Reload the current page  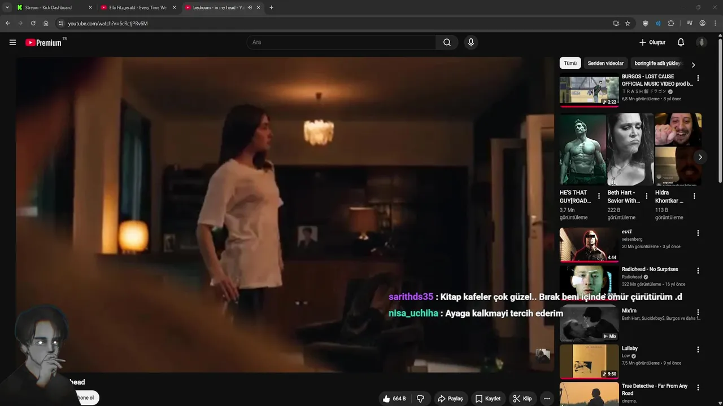33,23
